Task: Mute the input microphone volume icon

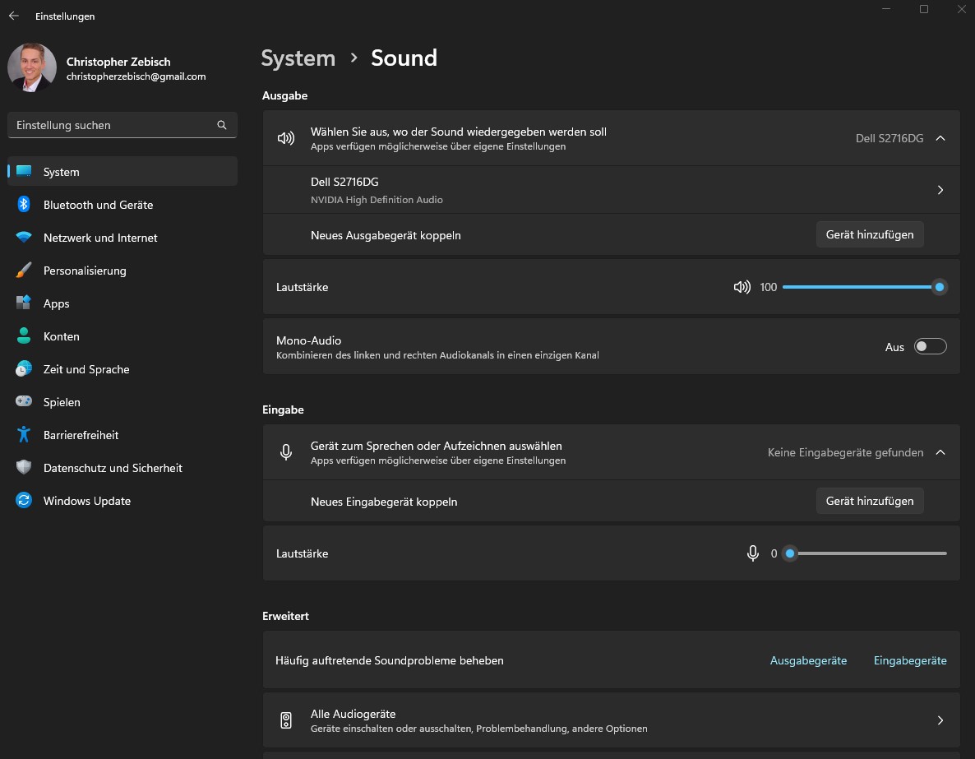Action: point(752,553)
